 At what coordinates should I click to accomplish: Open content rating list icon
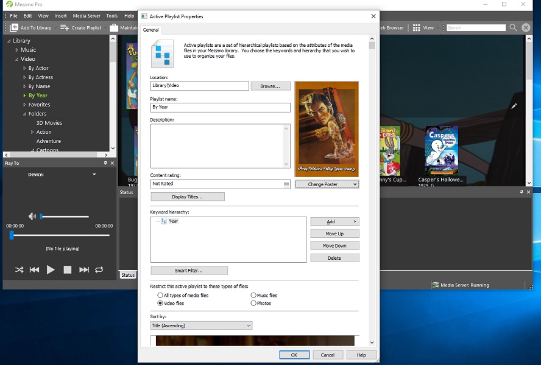[286, 184]
